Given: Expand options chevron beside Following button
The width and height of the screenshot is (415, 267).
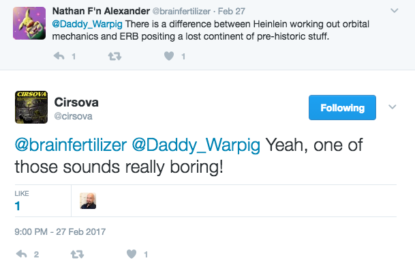Looking at the screenshot, I should (393, 107).
